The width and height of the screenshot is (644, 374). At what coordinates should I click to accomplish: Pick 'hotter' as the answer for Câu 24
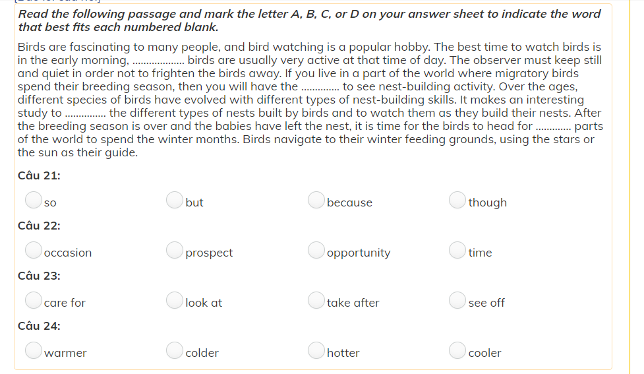316,350
